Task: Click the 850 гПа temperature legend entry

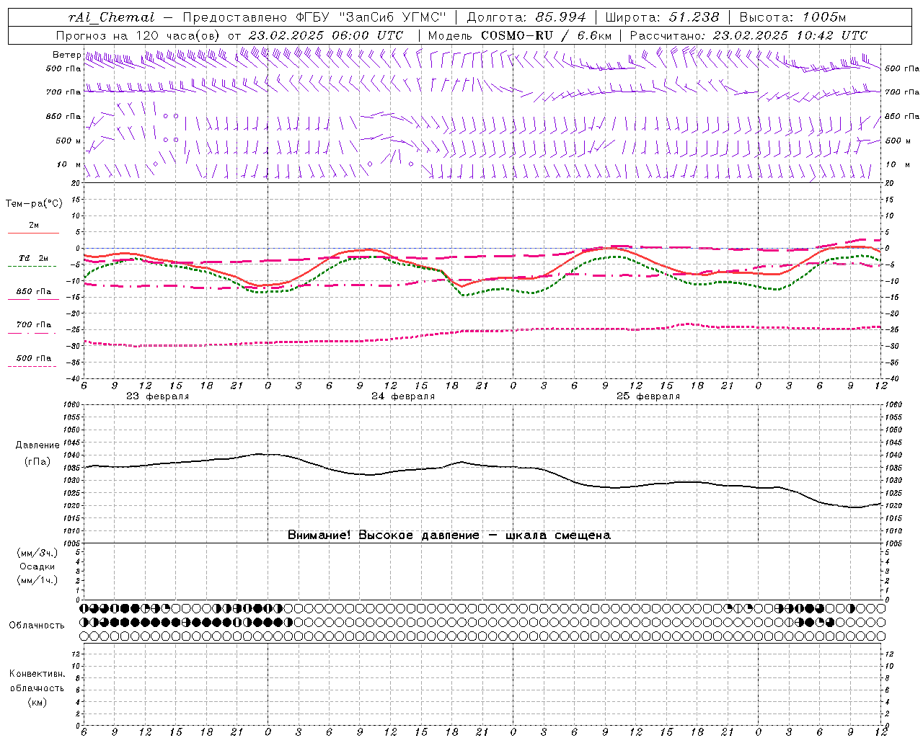Action: [33, 292]
